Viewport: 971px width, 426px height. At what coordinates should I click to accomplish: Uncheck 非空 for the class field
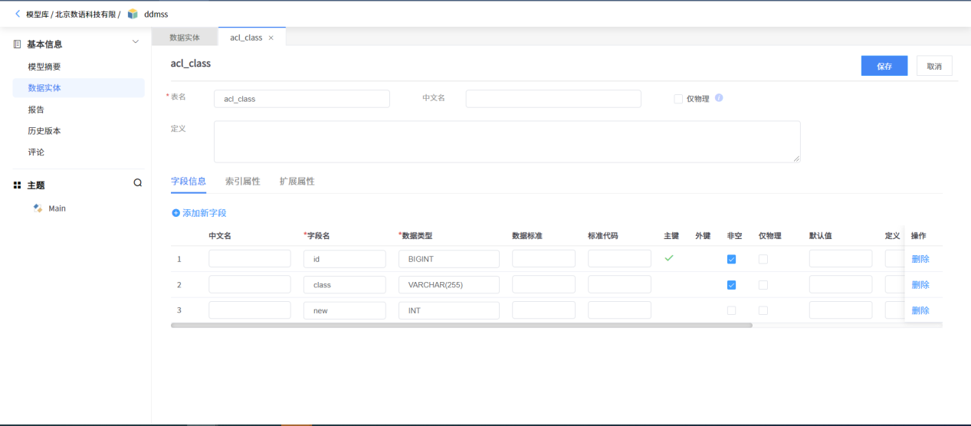pos(731,285)
